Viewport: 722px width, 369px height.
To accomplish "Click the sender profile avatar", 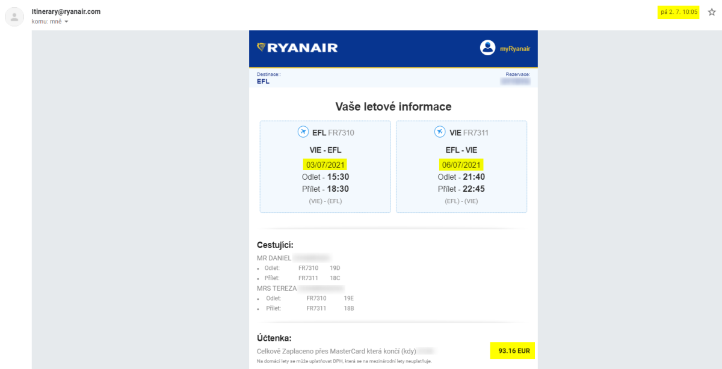I will [14, 17].
